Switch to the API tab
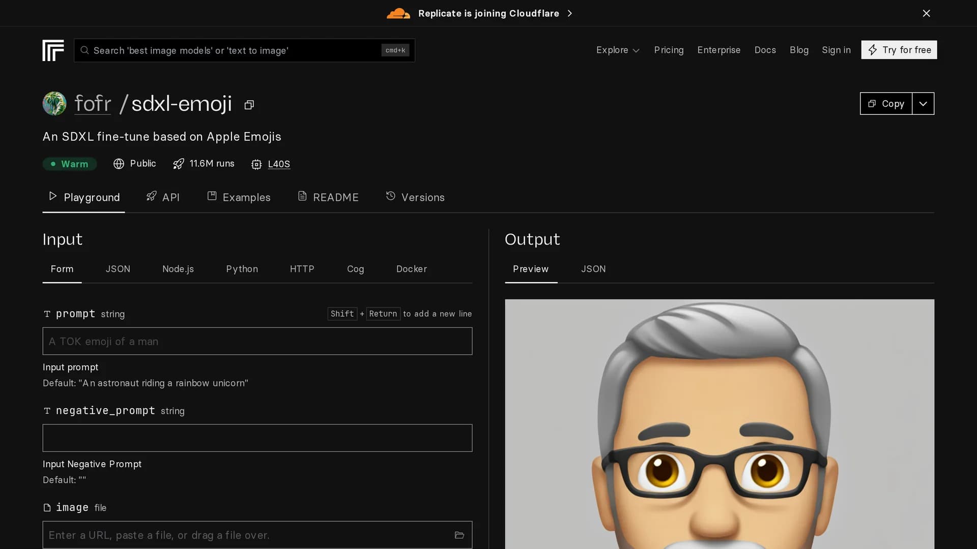The width and height of the screenshot is (977, 549). coord(163,197)
